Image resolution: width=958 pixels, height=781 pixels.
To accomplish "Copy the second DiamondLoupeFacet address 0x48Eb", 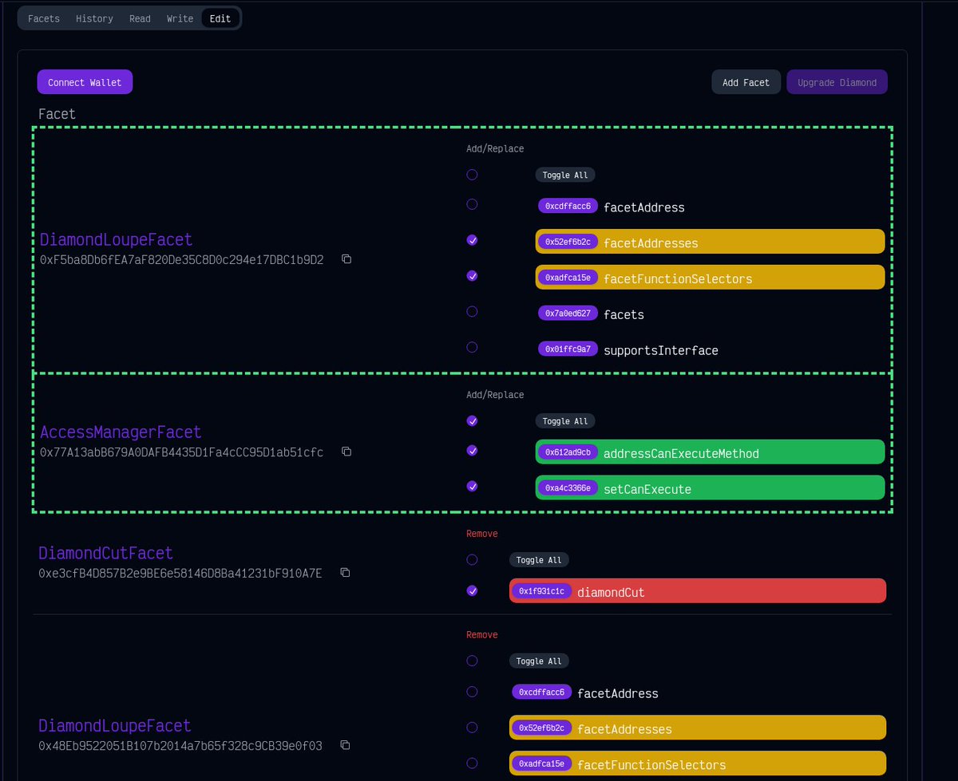I will click(344, 744).
